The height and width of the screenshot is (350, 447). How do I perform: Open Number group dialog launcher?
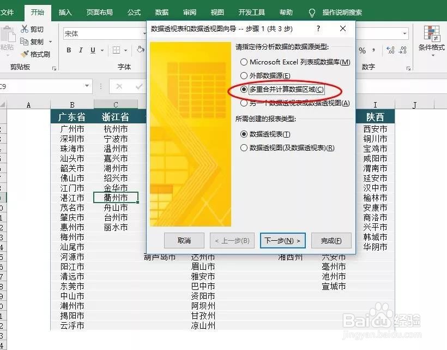tap(408, 68)
